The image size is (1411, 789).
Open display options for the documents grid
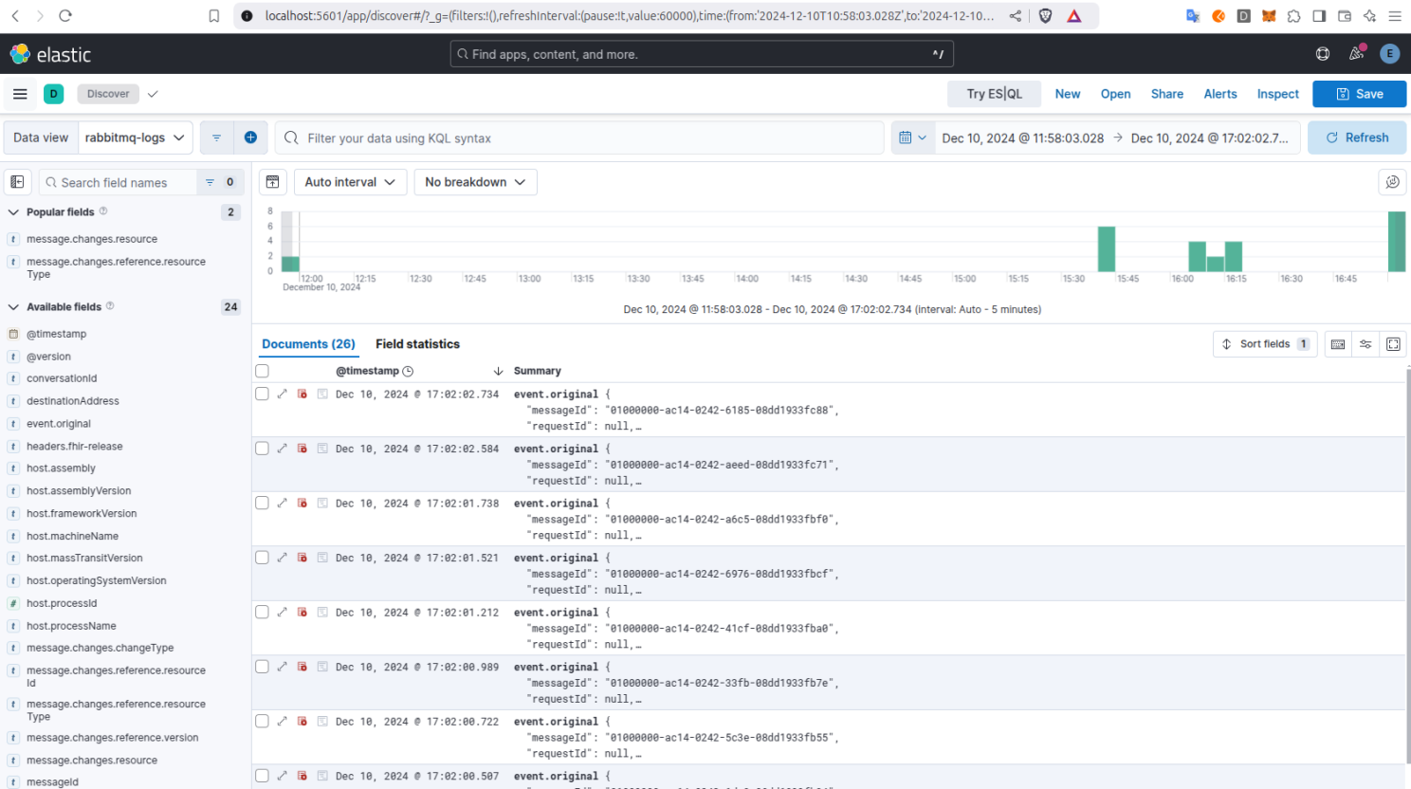pos(1365,343)
